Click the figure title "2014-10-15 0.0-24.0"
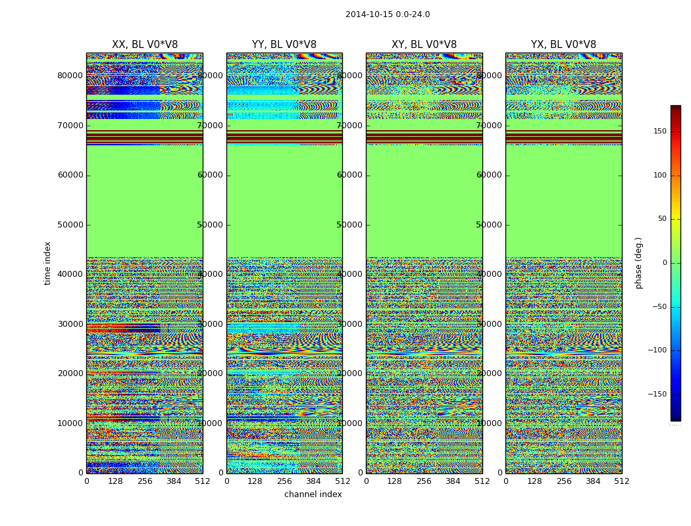 tap(388, 14)
